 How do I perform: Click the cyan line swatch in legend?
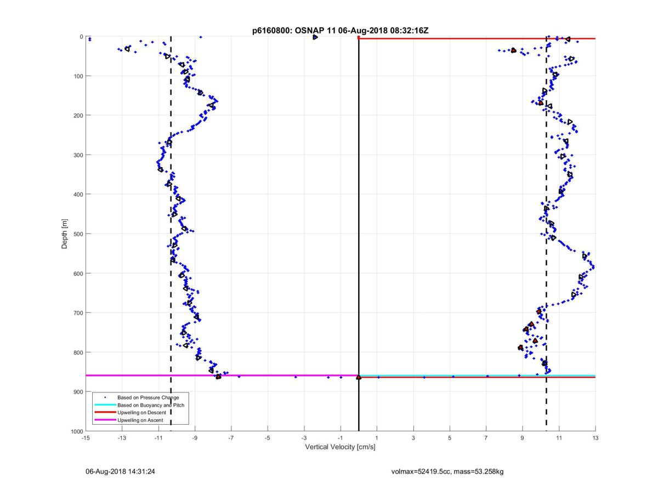(x=105, y=405)
